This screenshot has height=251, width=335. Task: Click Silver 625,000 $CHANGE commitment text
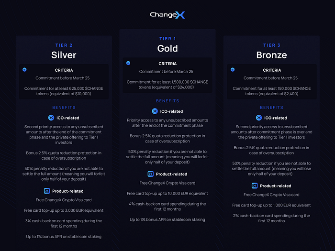click(64, 91)
